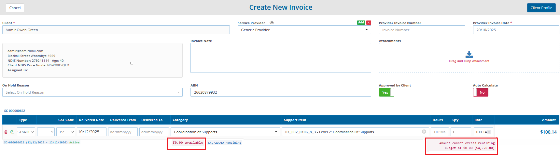Screen dimensions: 560x159
Task: Click the Cancel button
Action: 15,8
